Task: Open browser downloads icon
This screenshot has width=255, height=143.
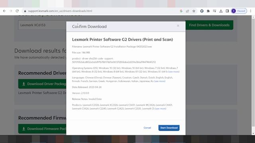Action: tap(221, 11)
